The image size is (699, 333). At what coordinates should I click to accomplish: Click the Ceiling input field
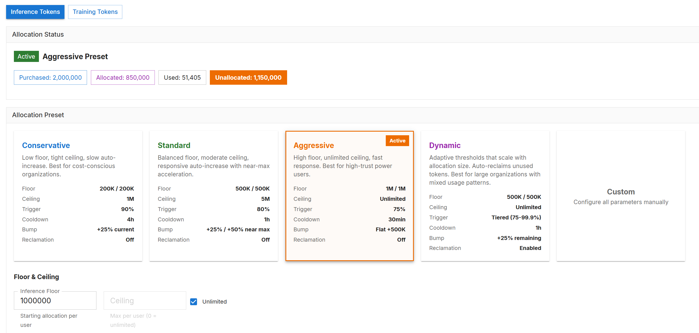pyautogui.click(x=145, y=300)
